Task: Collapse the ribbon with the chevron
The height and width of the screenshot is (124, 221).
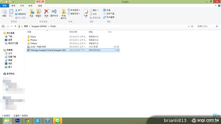Action: click(215, 6)
